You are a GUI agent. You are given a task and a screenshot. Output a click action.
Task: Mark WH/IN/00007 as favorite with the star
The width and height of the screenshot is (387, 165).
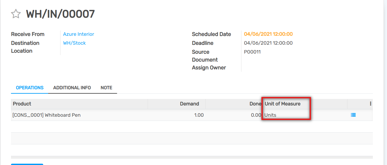click(x=16, y=14)
